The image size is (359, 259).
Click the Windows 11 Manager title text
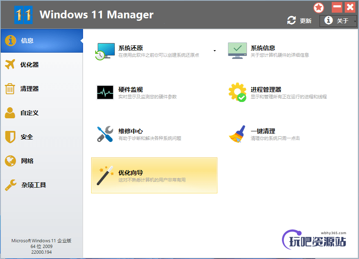pyautogui.click(x=96, y=15)
